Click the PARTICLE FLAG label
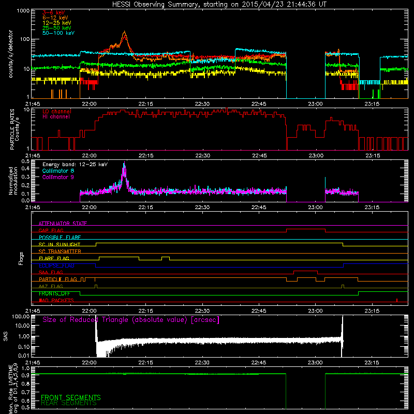Image resolution: width=414 pixels, height=414 pixels. click(58, 279)
